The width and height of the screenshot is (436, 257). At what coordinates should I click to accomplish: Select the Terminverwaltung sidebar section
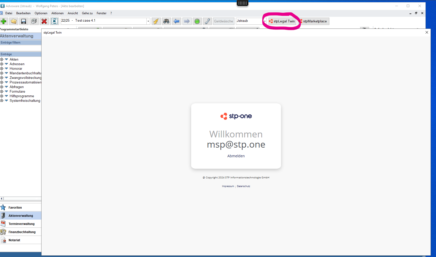pos(21,224)
